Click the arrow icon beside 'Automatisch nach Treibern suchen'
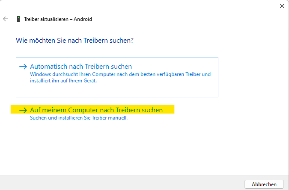This screenshot has width=289, height=190. coord(23,67)
